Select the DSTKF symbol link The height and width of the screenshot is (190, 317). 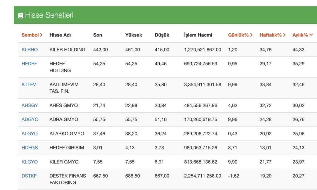(x=29, y=176)
